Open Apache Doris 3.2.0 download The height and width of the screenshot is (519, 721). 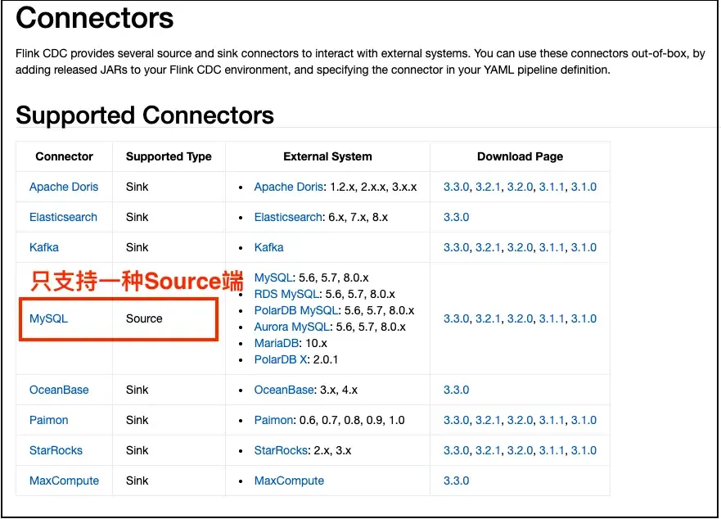pyautogui.click(x=520, y=187)
